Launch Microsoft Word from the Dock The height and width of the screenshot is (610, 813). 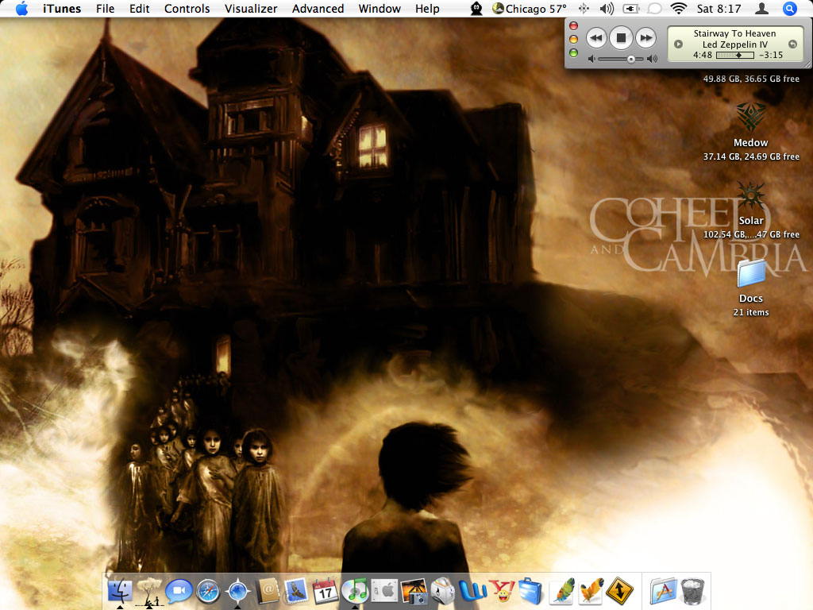pos(473,591)
